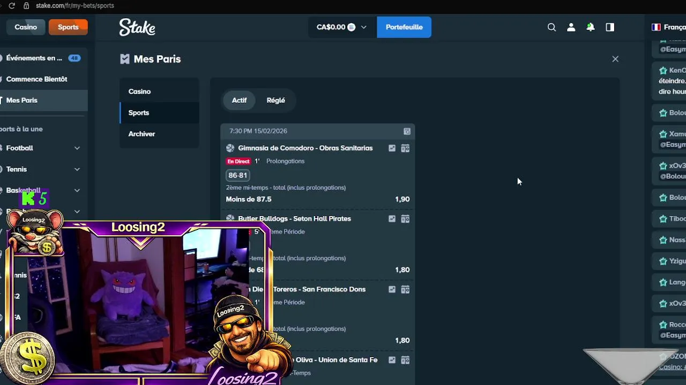The height and width of the screenshot is (385, 686).
Task: Switch to the Réglé bets tab
Action: click(276, 100)
